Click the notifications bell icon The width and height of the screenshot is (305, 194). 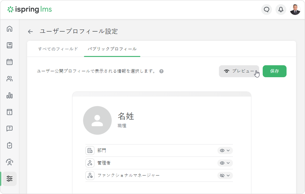click(281, 10)
